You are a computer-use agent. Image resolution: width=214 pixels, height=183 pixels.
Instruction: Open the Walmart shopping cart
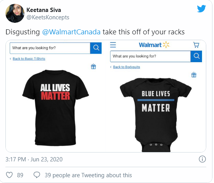(x=196, y=45)
